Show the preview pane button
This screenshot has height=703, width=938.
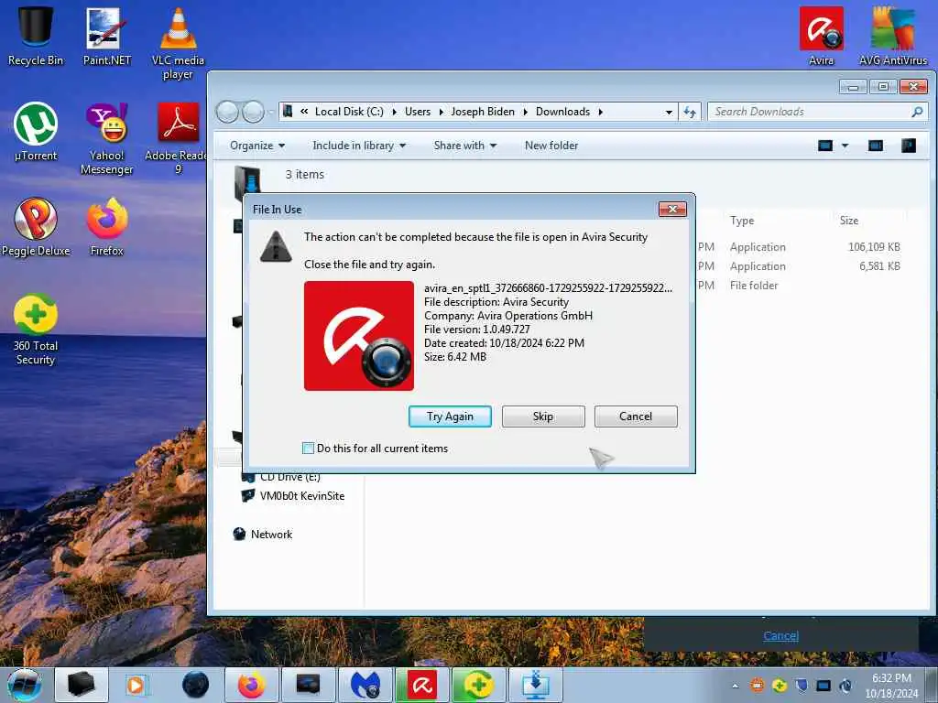pos(875,146)
